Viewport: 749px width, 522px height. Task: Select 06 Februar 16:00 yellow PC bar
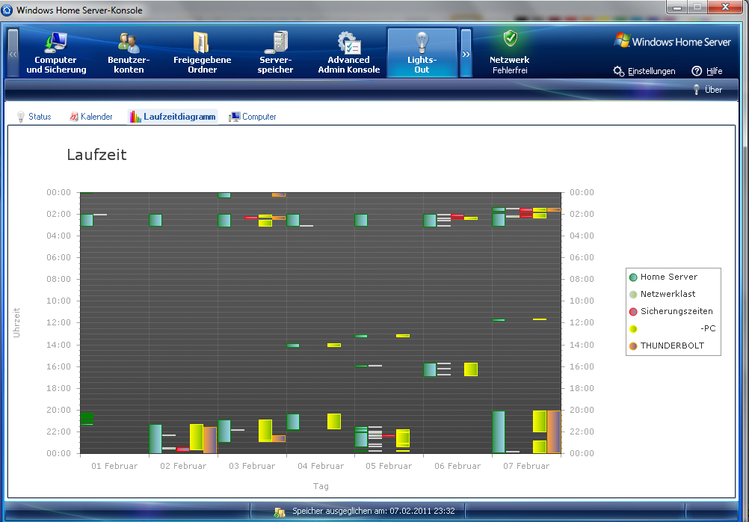coord(471,369)
